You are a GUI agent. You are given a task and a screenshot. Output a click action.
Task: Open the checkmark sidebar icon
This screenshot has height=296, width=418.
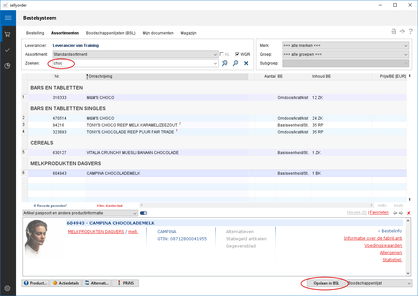pyautogui.click(x=8, y=50)
